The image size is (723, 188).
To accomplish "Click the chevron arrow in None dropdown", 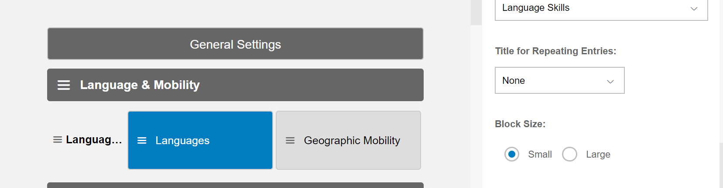I will [x=610, y=81].
